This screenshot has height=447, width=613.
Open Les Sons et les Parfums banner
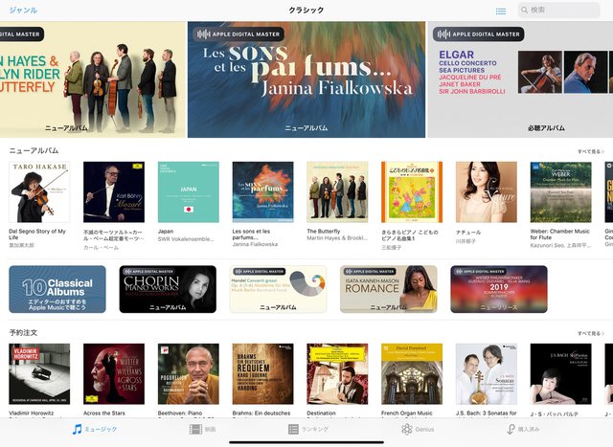[x=306, y=79]
